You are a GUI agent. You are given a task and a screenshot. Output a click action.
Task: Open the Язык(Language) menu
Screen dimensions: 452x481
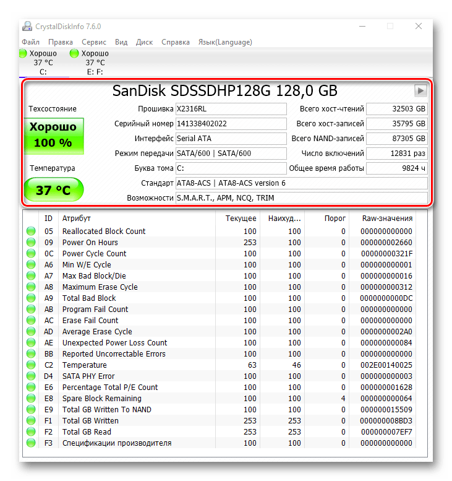coord(225,42)
